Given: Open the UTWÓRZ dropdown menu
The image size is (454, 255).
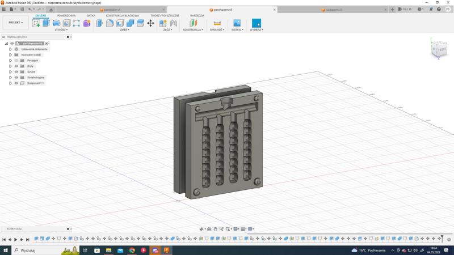Looking at the screenshot, I should tap(61, 29).
